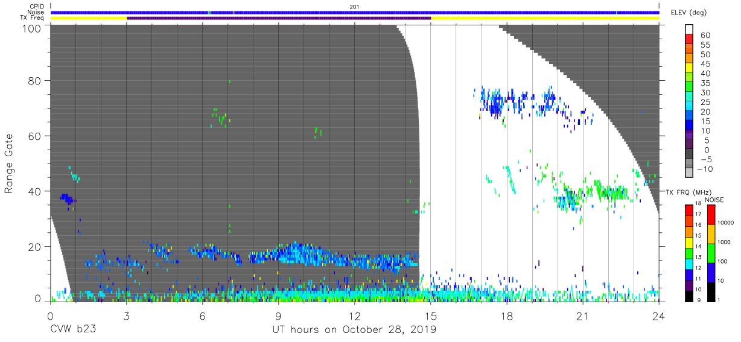Click the blue echo cluster near gate 37 before 1 UT

click(x=66, y=199)
